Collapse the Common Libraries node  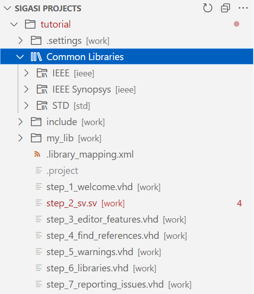[x=20, y=57]
